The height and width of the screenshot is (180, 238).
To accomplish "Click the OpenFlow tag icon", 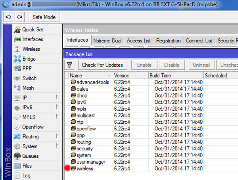I will click(17, 127).
